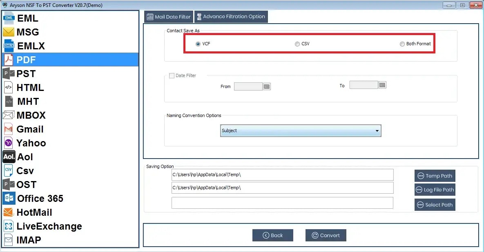Click the Select Path button

[435, 205]
